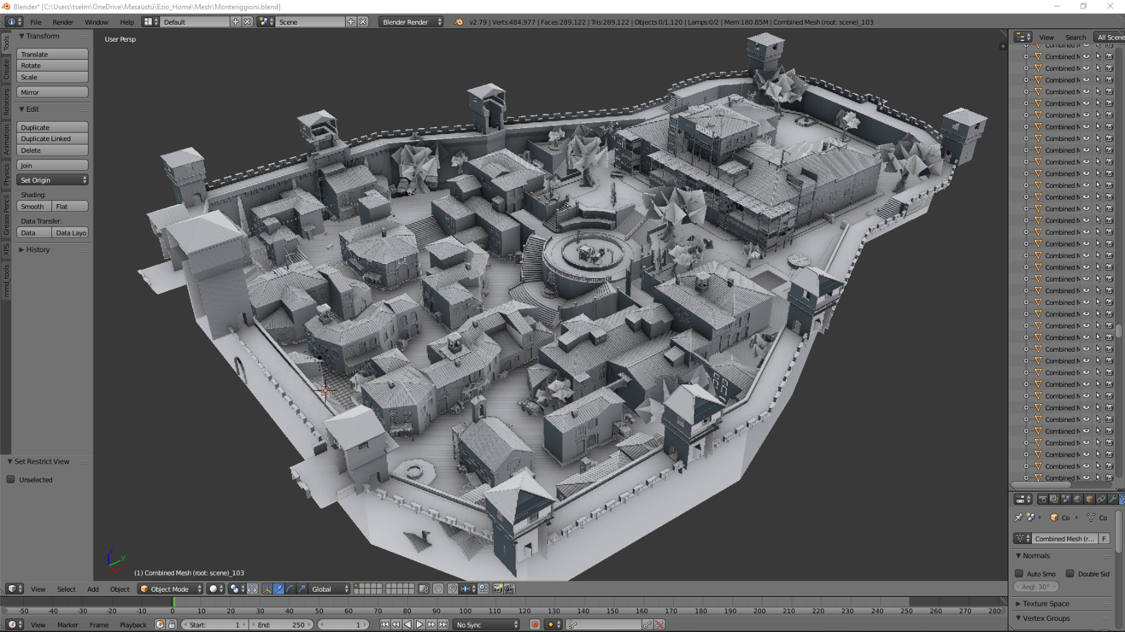Screen dimensions: 1125x632
Task: Enable the scale manipulator icon
Action: (302, 588)
